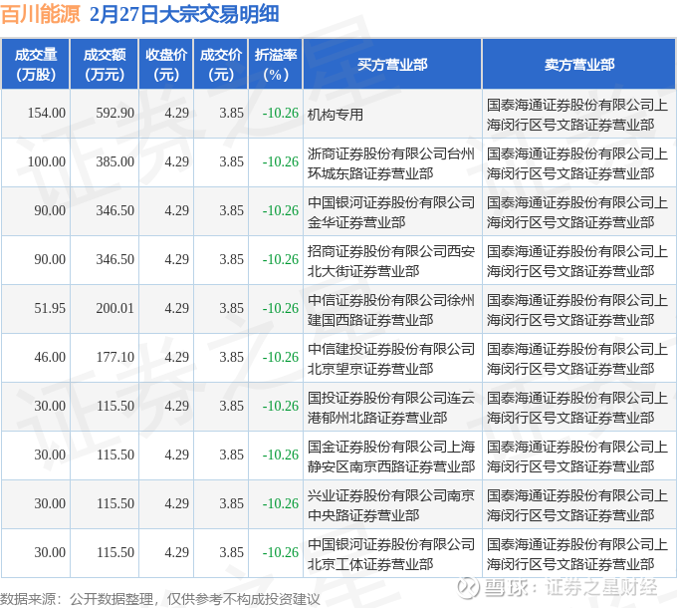Click the 百川能源 title text
This screenshot has height=608, width=677.
pyautogui.click(x=41, y=14)
